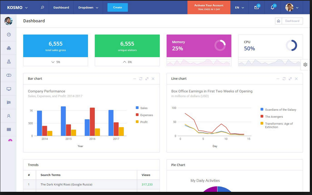Screen dimensions: 312x195
Task: Open the sidebar monitor icon
Action: 9,89
